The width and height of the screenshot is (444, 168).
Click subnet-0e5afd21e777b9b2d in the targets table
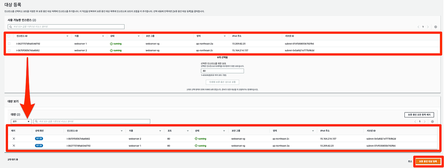click(381, 139)
